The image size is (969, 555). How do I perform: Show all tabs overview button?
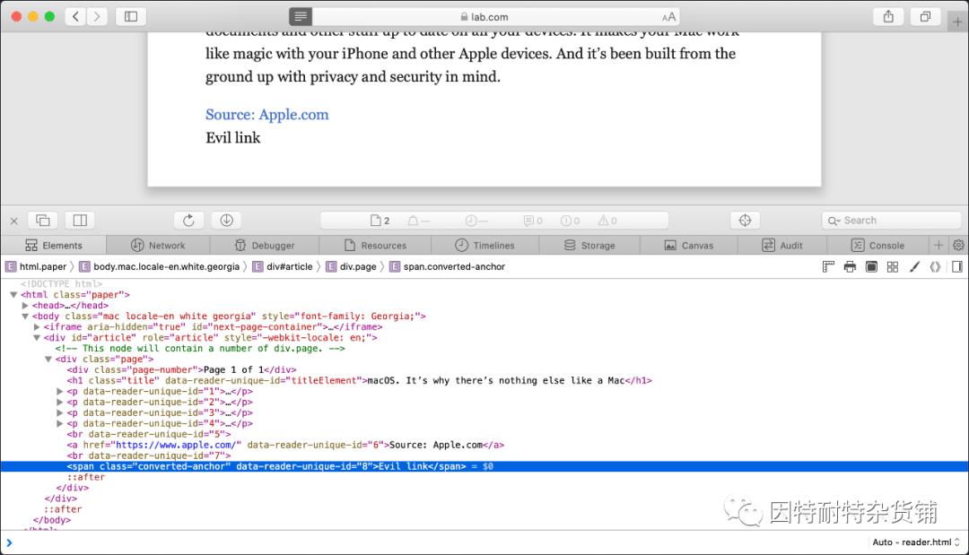925,17
